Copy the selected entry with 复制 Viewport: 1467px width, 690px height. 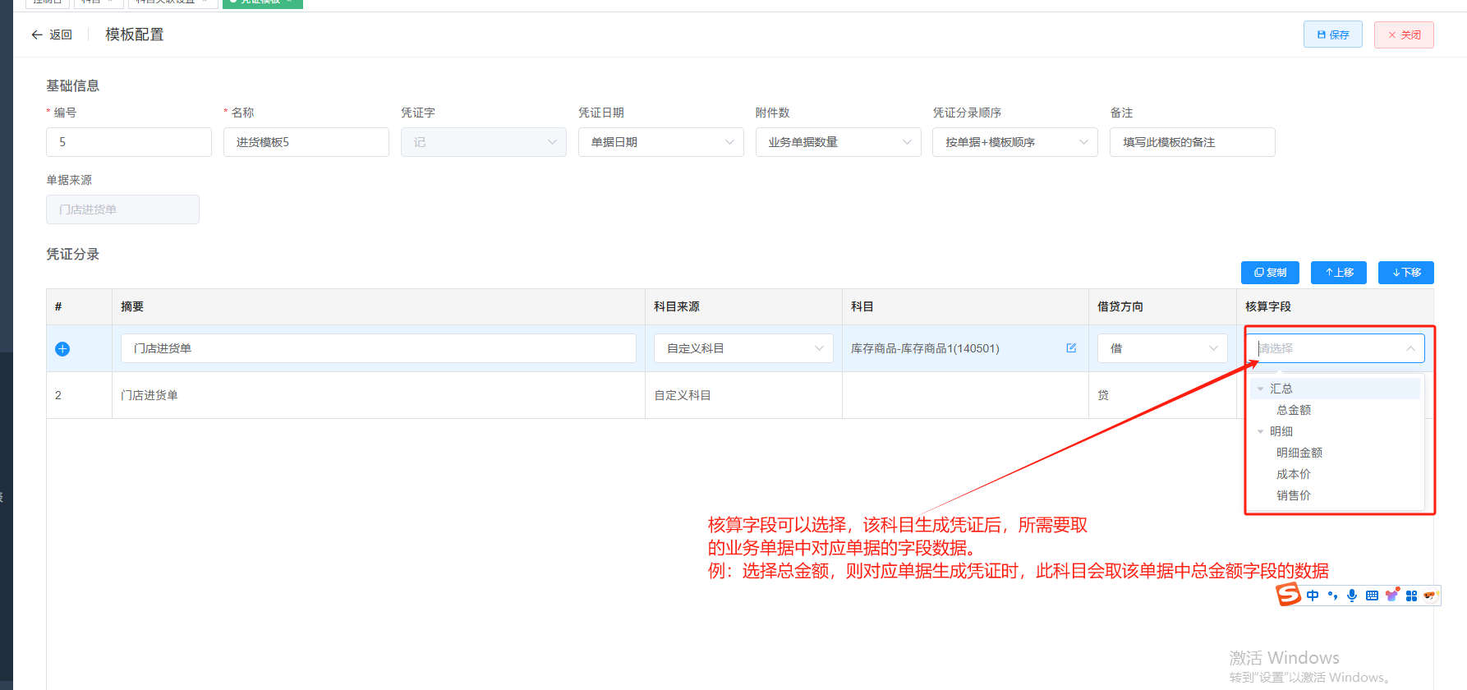coord(1270,273)
